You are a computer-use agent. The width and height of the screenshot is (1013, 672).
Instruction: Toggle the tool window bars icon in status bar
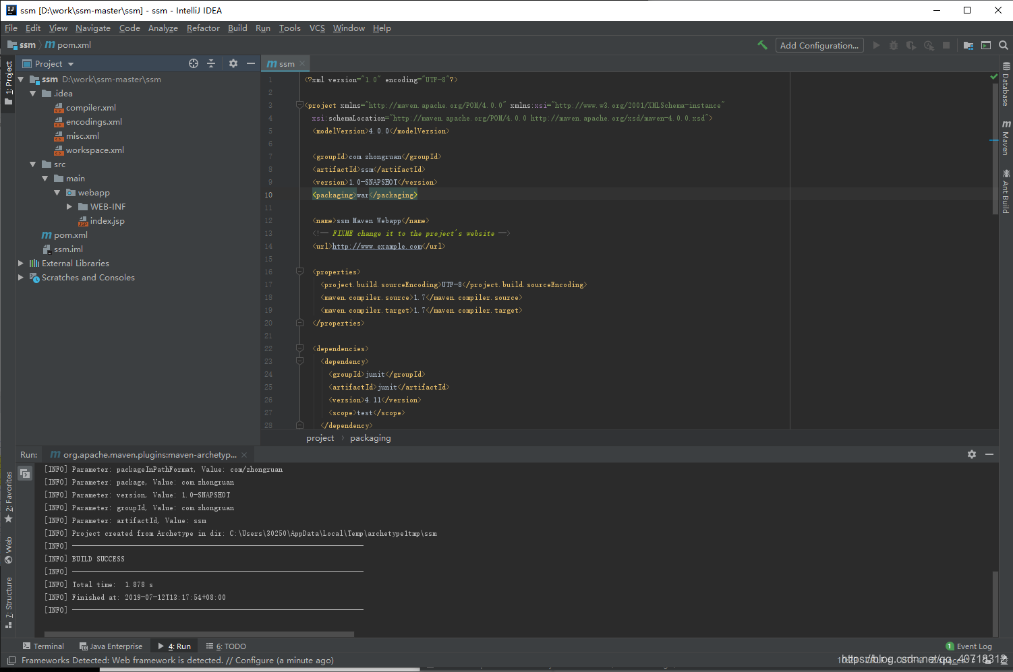coord(11,661)
